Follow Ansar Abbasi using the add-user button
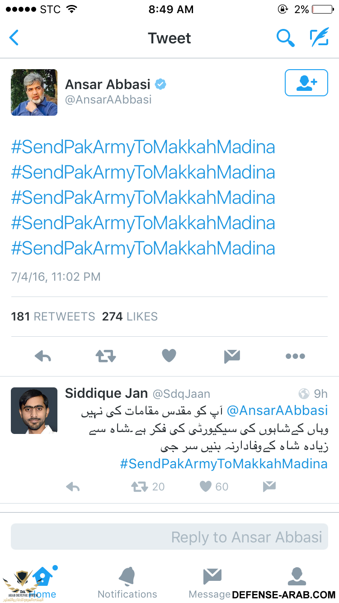The image size is (339, 603). (306, 83)
